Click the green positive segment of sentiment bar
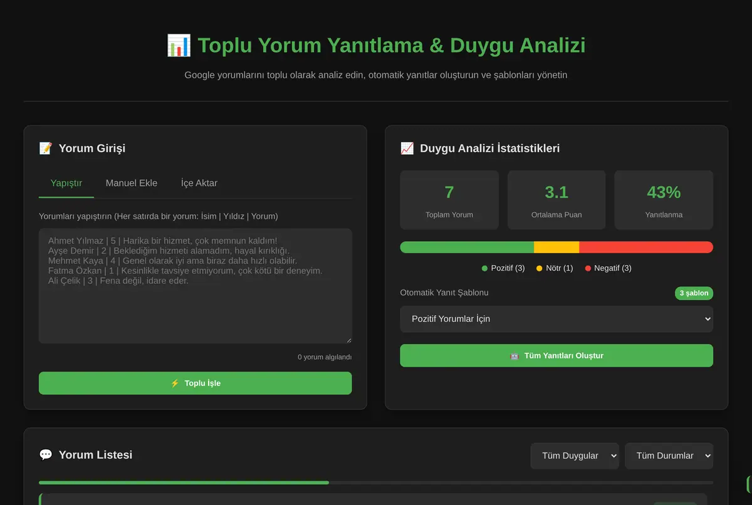The height and width of the screenshot is (505, 752). coord(467,247)
